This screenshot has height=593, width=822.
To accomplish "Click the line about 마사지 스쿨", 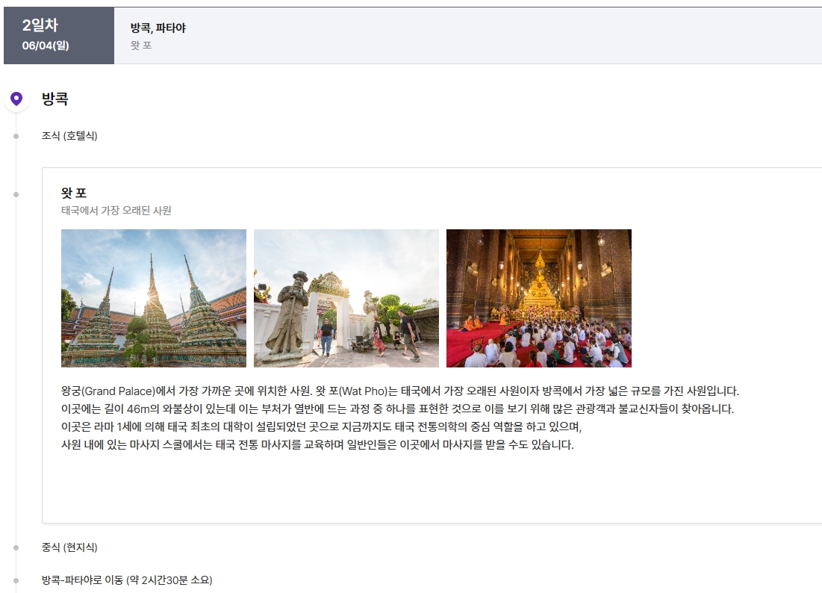I will [x=318, y=444].
